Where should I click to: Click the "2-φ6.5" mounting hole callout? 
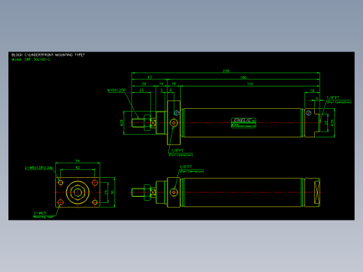[x=40, y=213]
